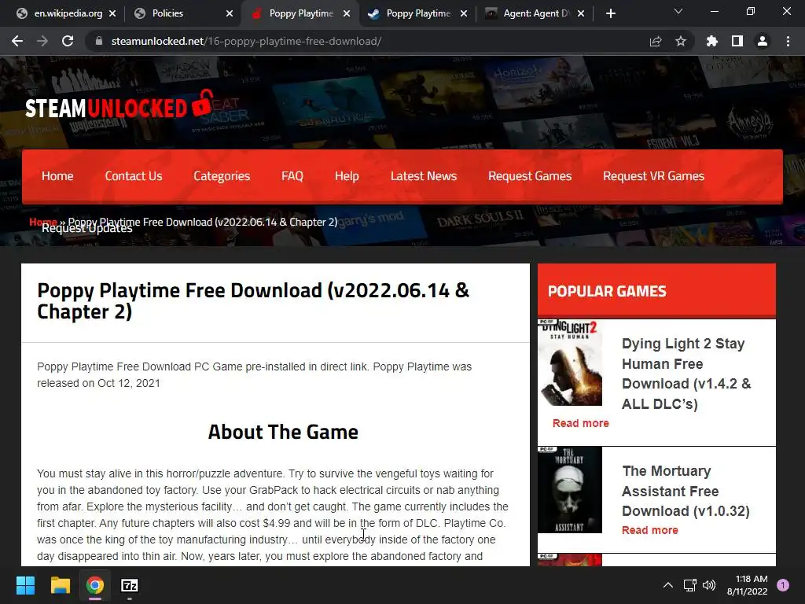
Task: Open a new browser tab
Action: click(610, 13)
